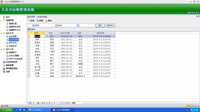
Task: Open the 纪念日日期 column filter arrow
Action: coord(72,33)
